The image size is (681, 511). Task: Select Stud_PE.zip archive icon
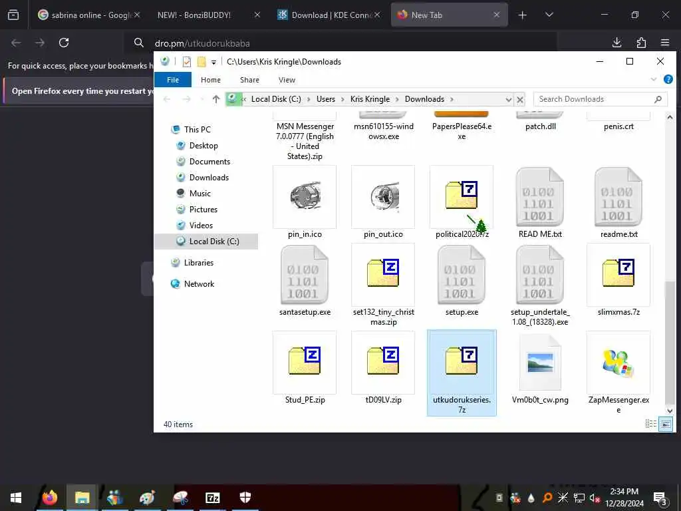coord(305,363)
